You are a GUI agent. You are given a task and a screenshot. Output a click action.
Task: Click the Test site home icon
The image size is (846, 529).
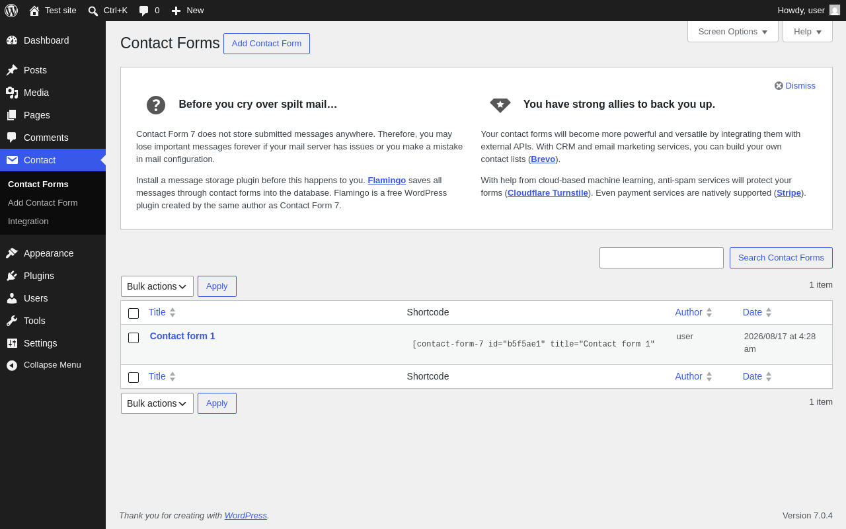tap(34, 11)
